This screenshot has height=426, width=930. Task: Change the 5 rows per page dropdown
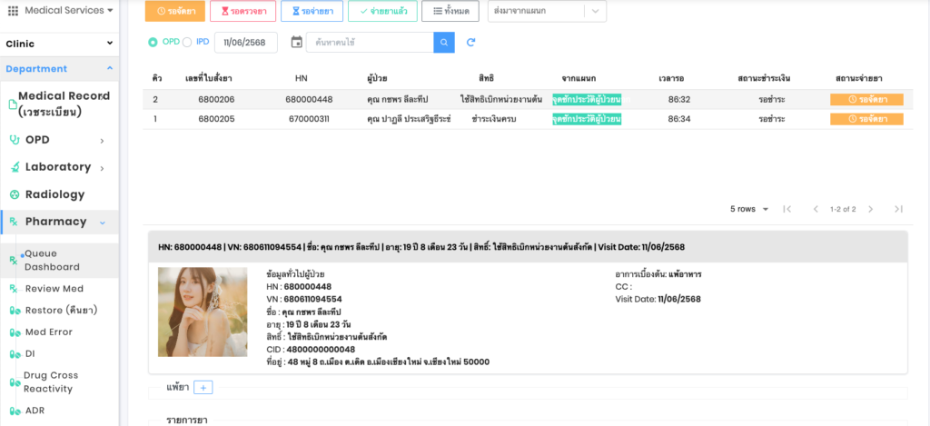[749, 209]
